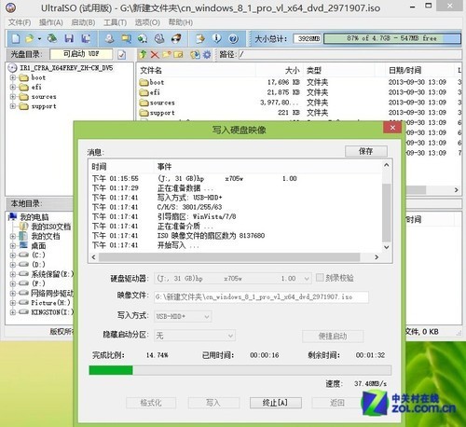The width and height of the screenshot is (466, 427).
Task: Open the dropdown arrow next to Open icon
Action: point(39,39)
